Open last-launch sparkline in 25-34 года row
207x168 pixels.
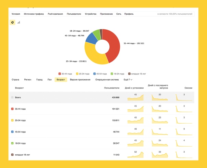(x=160, y=120)
